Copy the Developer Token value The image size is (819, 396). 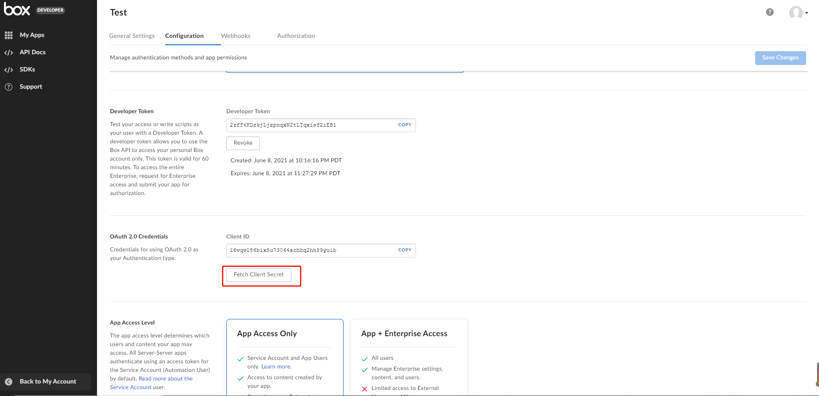[404, 125]
